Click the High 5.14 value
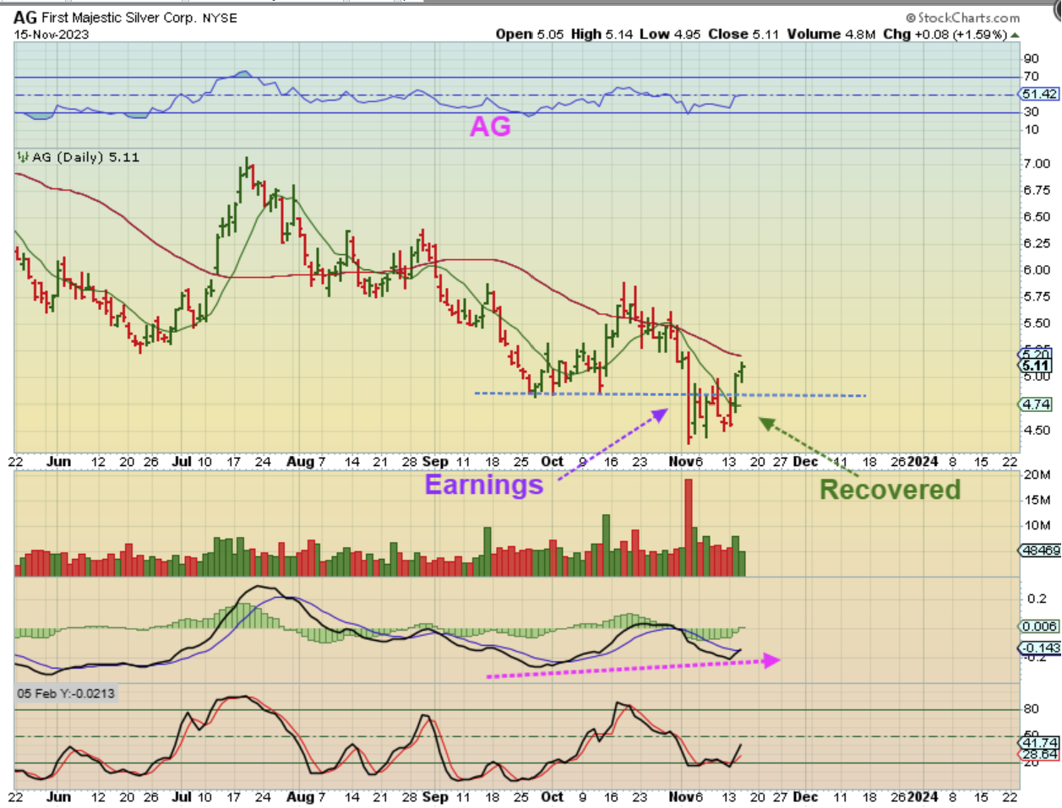Image resolution: width=1062 pixels, height=808 pixels. tap(602, 34)
